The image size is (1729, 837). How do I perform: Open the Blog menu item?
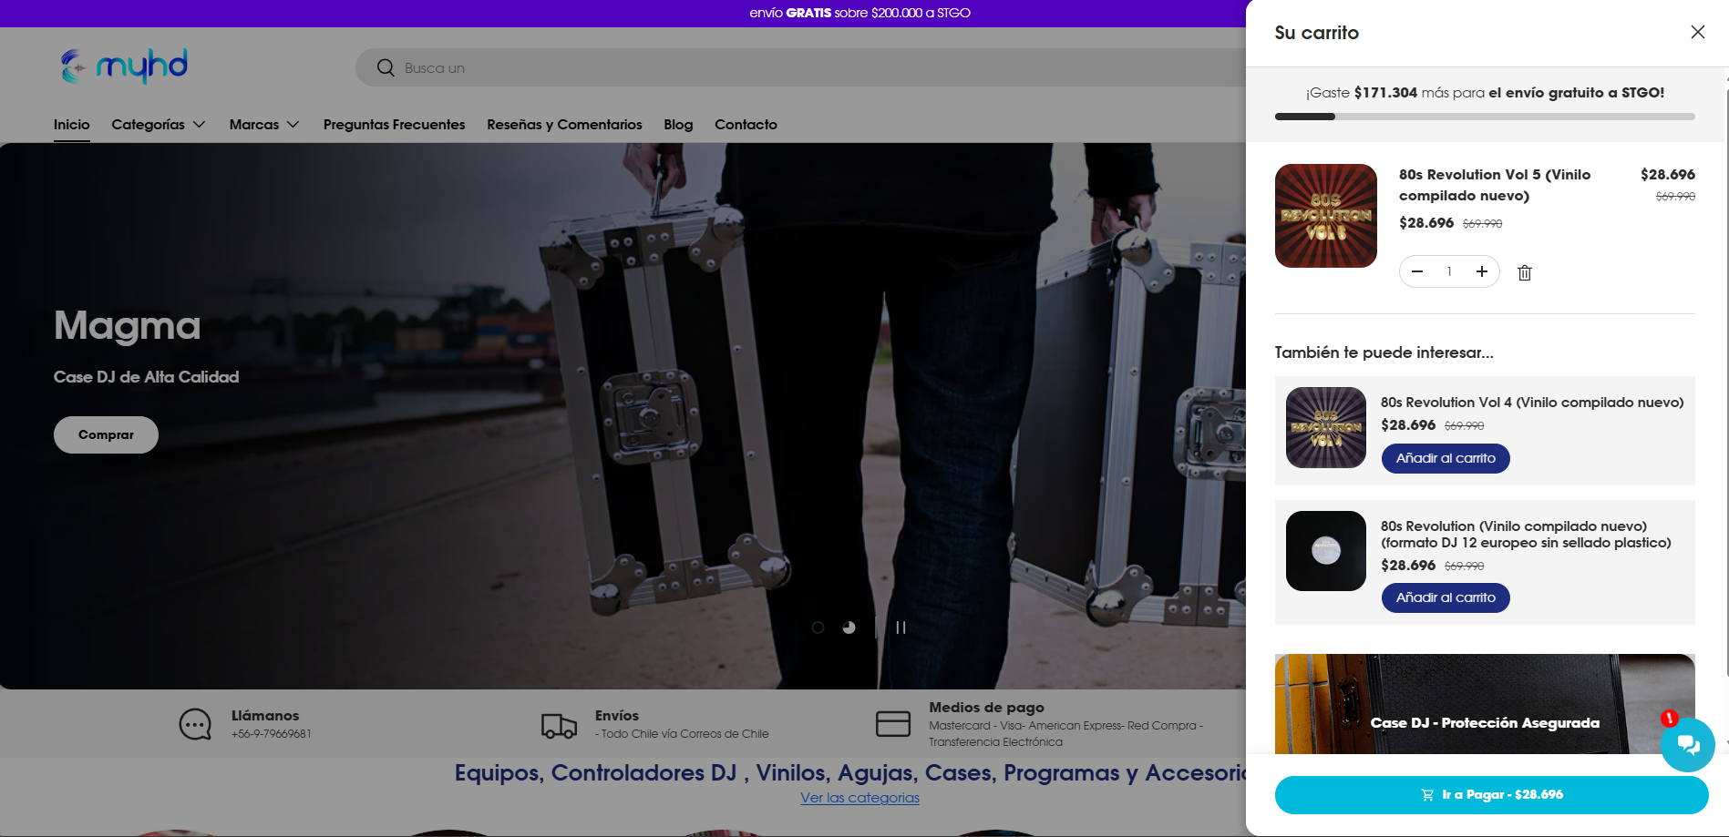(x=678, y=125)
